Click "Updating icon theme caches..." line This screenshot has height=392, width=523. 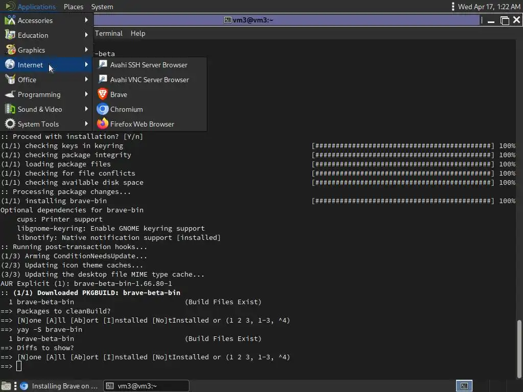click(x=72, y=265)
